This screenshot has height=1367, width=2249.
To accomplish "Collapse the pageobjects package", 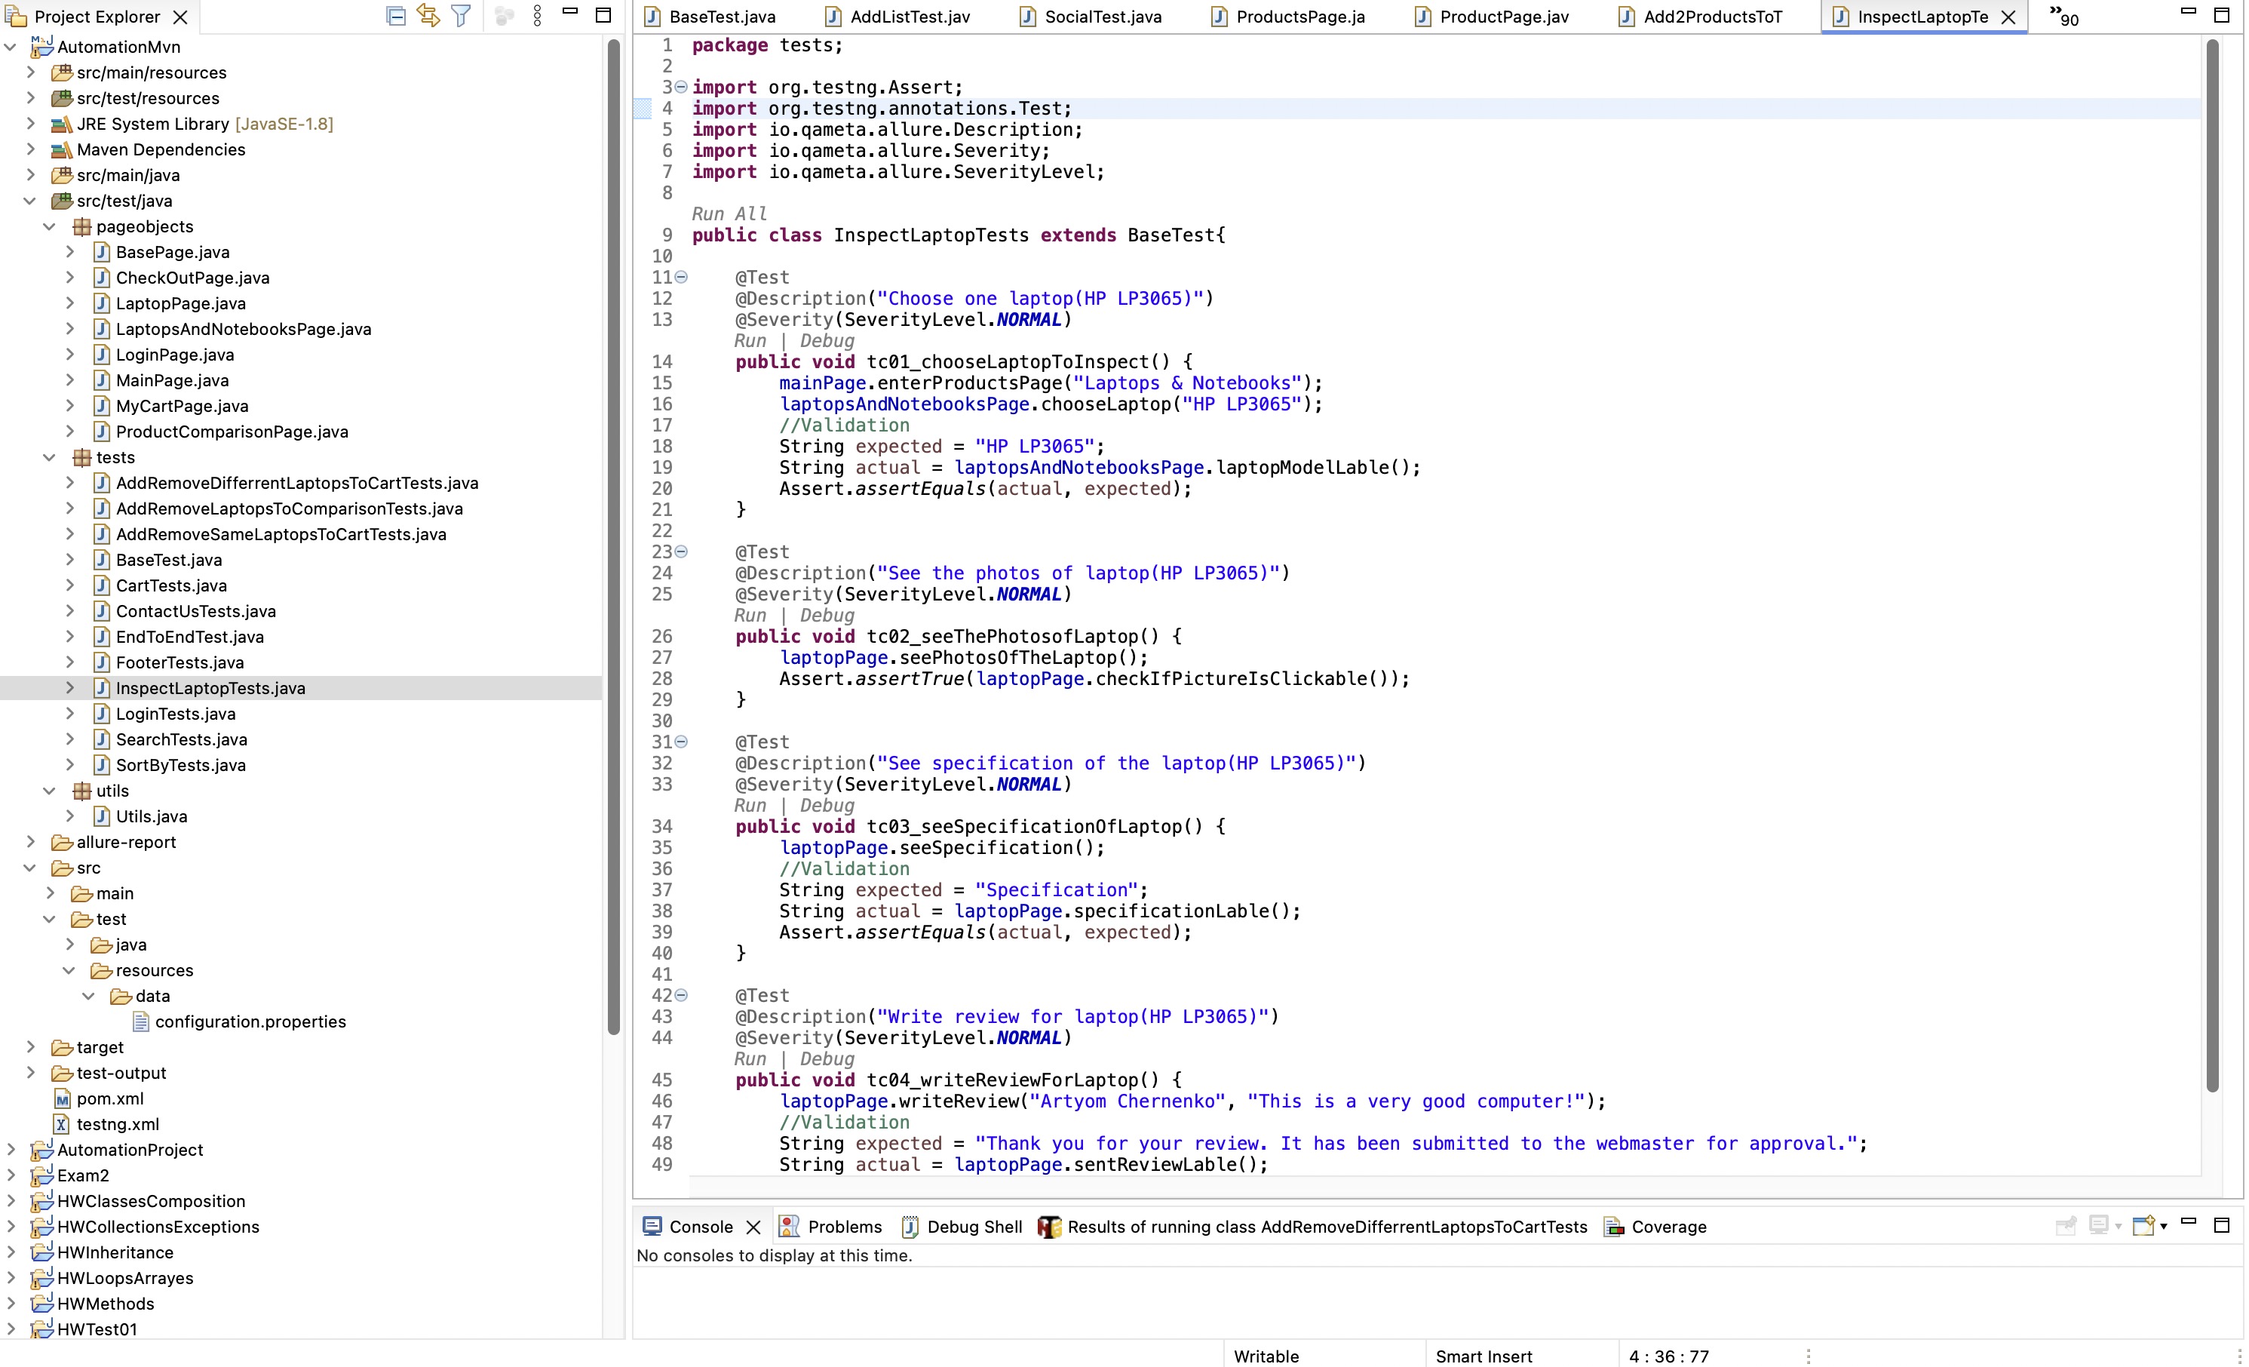I will [x=49, y=226].
